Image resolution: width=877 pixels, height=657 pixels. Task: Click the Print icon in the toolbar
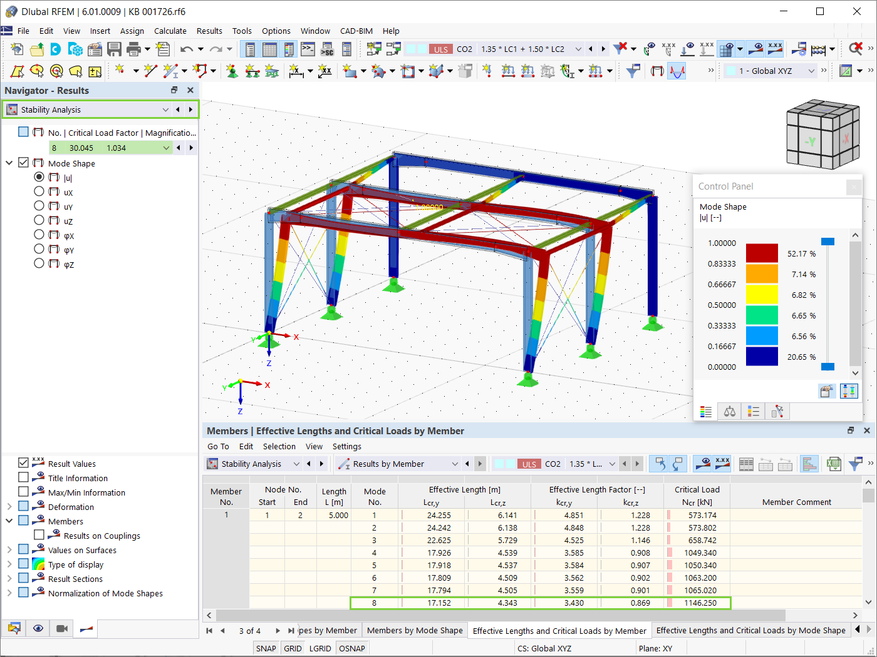pyautogui.click(x=133, y=49)
